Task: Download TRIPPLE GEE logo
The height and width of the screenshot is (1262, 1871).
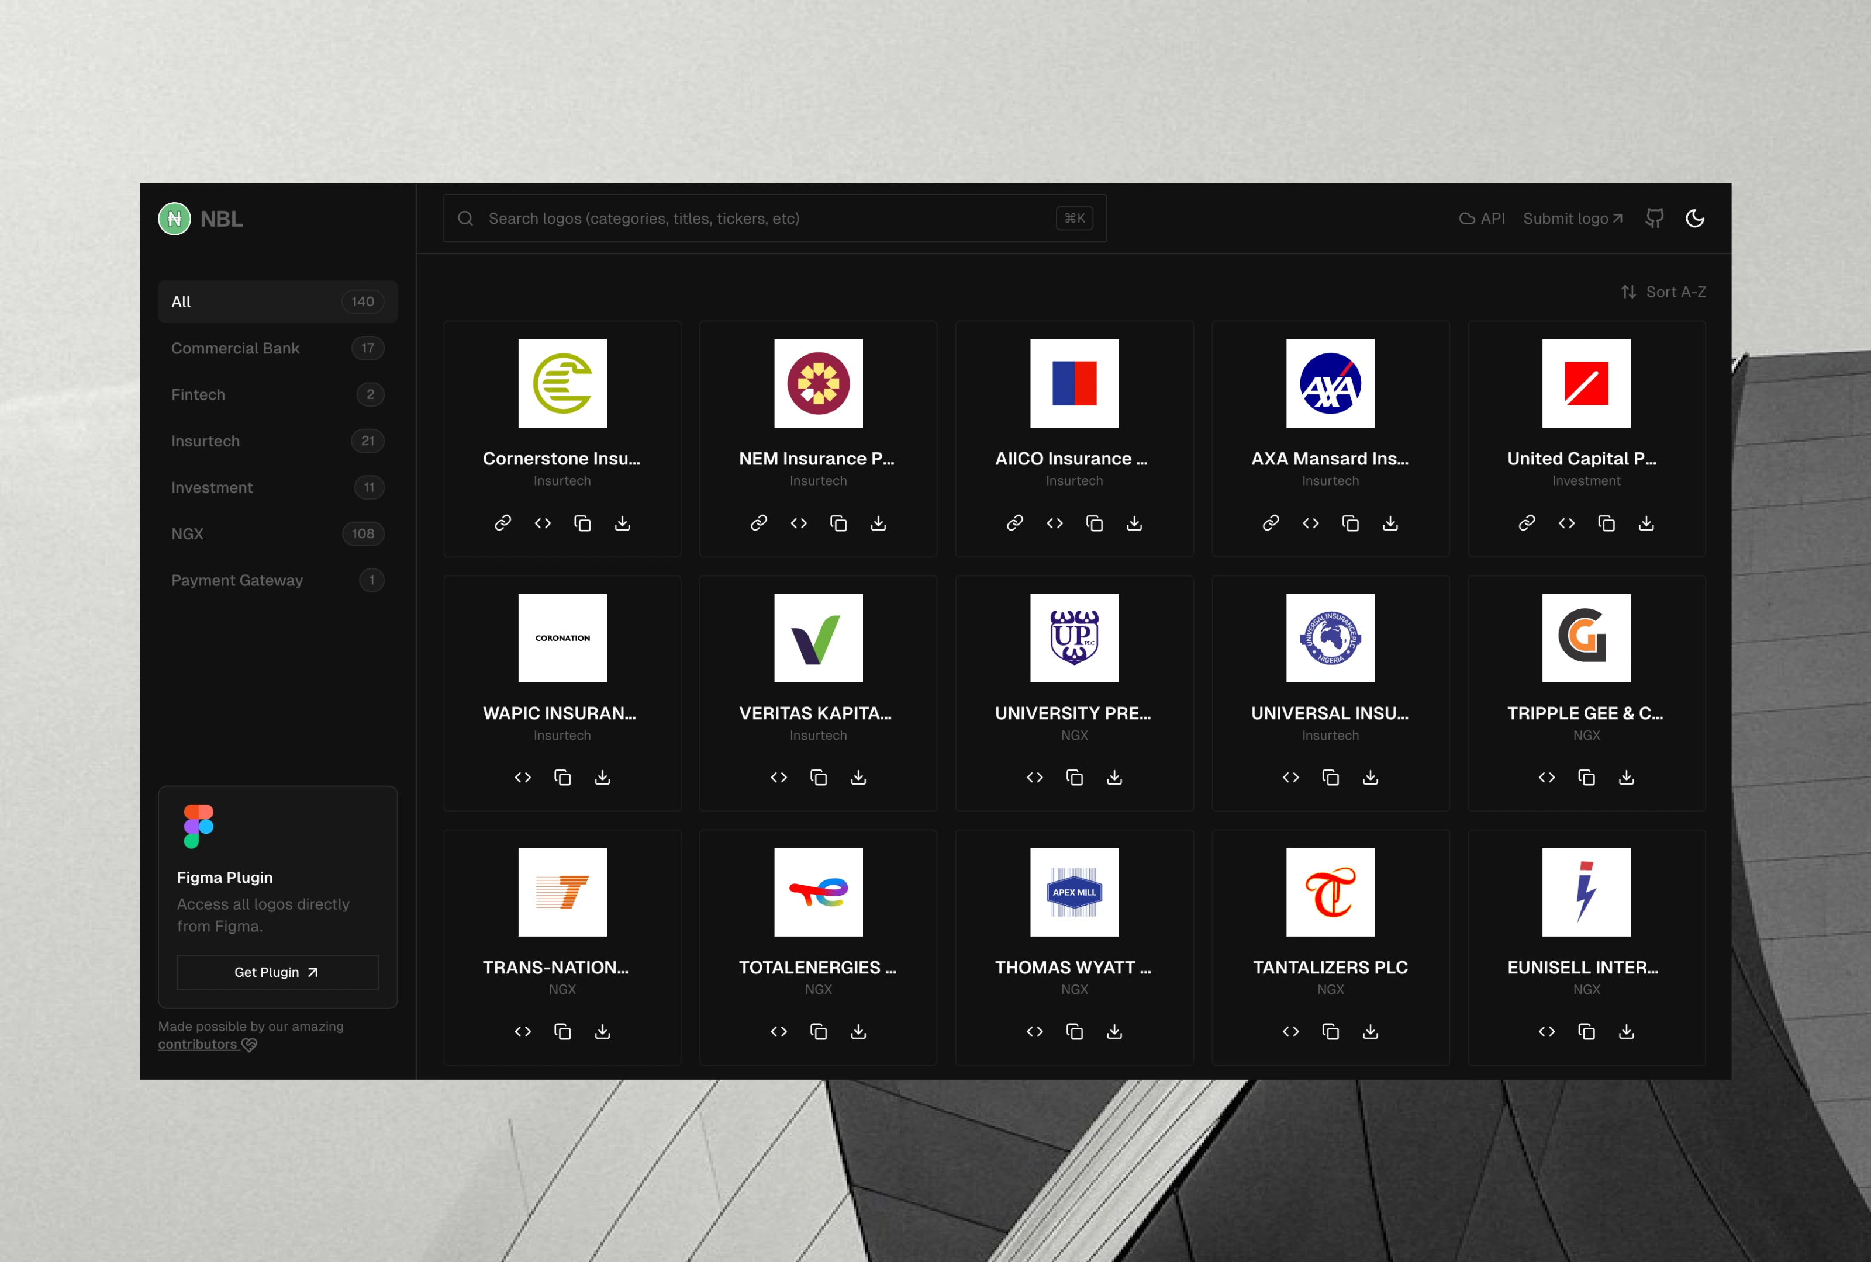Action: coord(1626,778)
